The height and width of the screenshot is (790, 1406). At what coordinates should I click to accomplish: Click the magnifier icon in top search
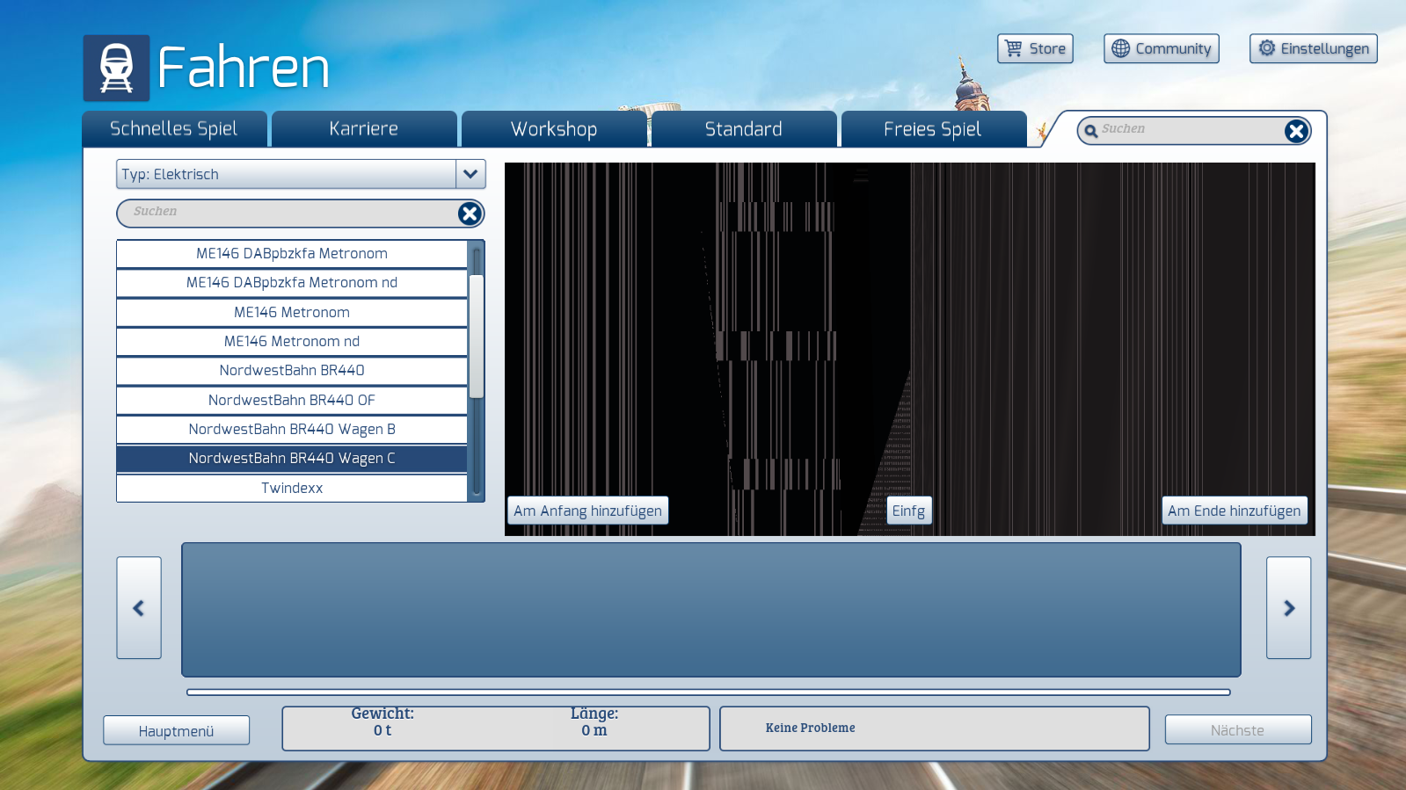[1091, 130]
